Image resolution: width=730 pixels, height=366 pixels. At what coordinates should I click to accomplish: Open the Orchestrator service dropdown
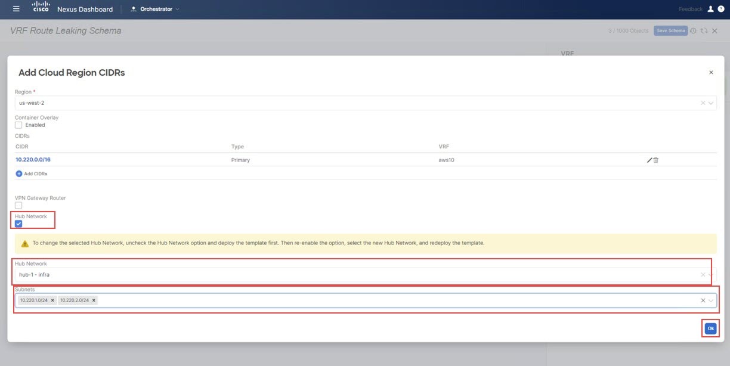pyautogui.click(x=155, y=9)
